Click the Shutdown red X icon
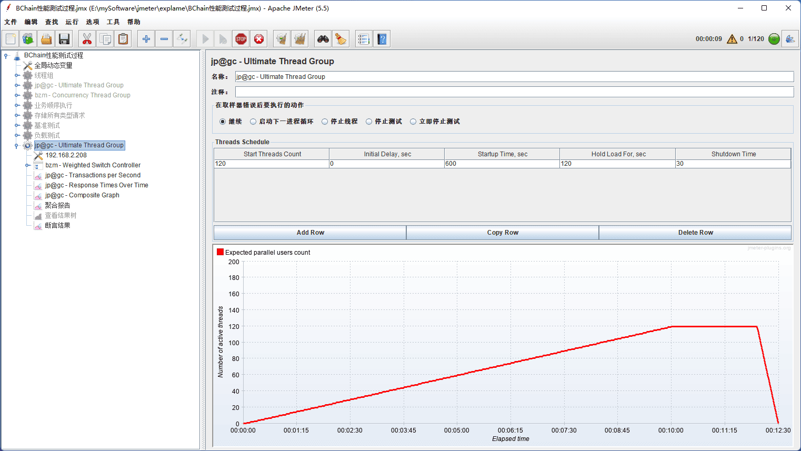The image size is (801, 451). pyautogui.click(x=259, y=39)
